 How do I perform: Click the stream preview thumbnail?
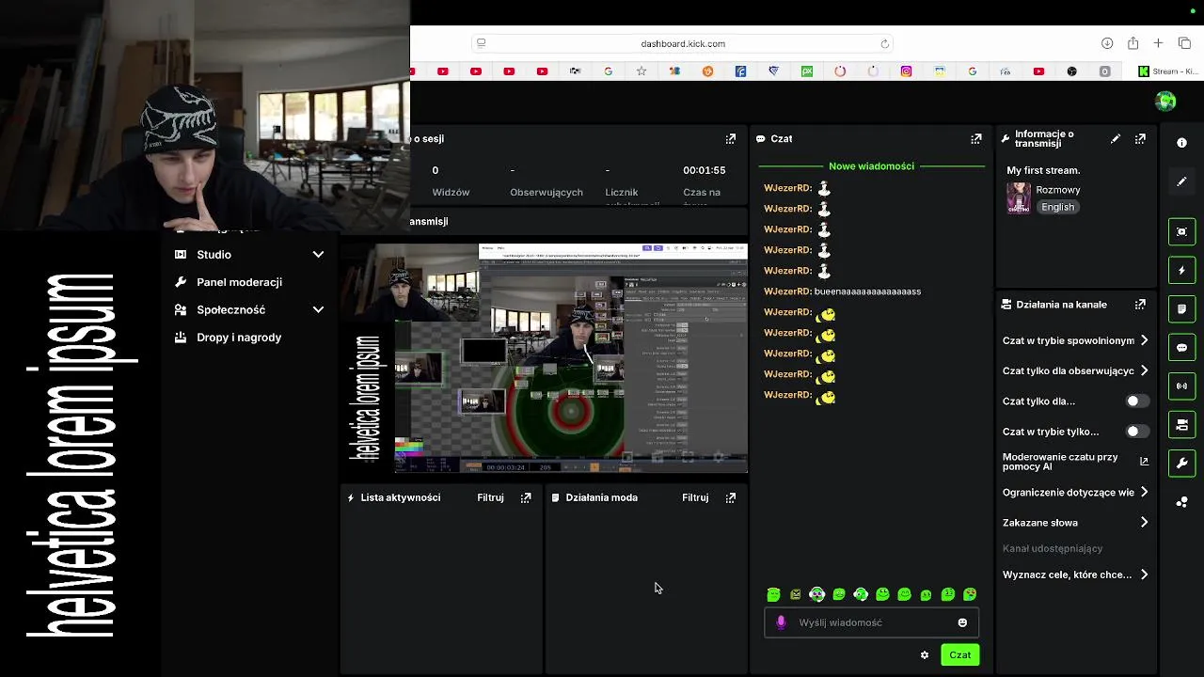coord(545,358)
